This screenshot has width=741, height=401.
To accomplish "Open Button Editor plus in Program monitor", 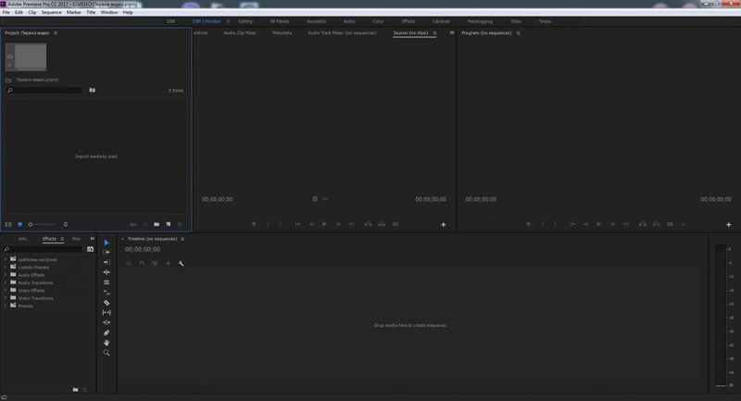I will click(x=729, y=225).
